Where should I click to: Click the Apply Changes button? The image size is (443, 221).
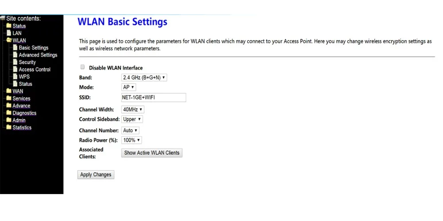point(96,175)
